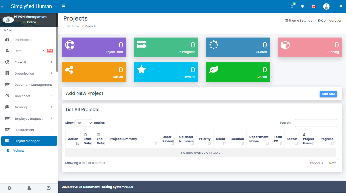346x193 pixels.
Task: Collapse the Project Manager menu
Action: pos(29,141)
